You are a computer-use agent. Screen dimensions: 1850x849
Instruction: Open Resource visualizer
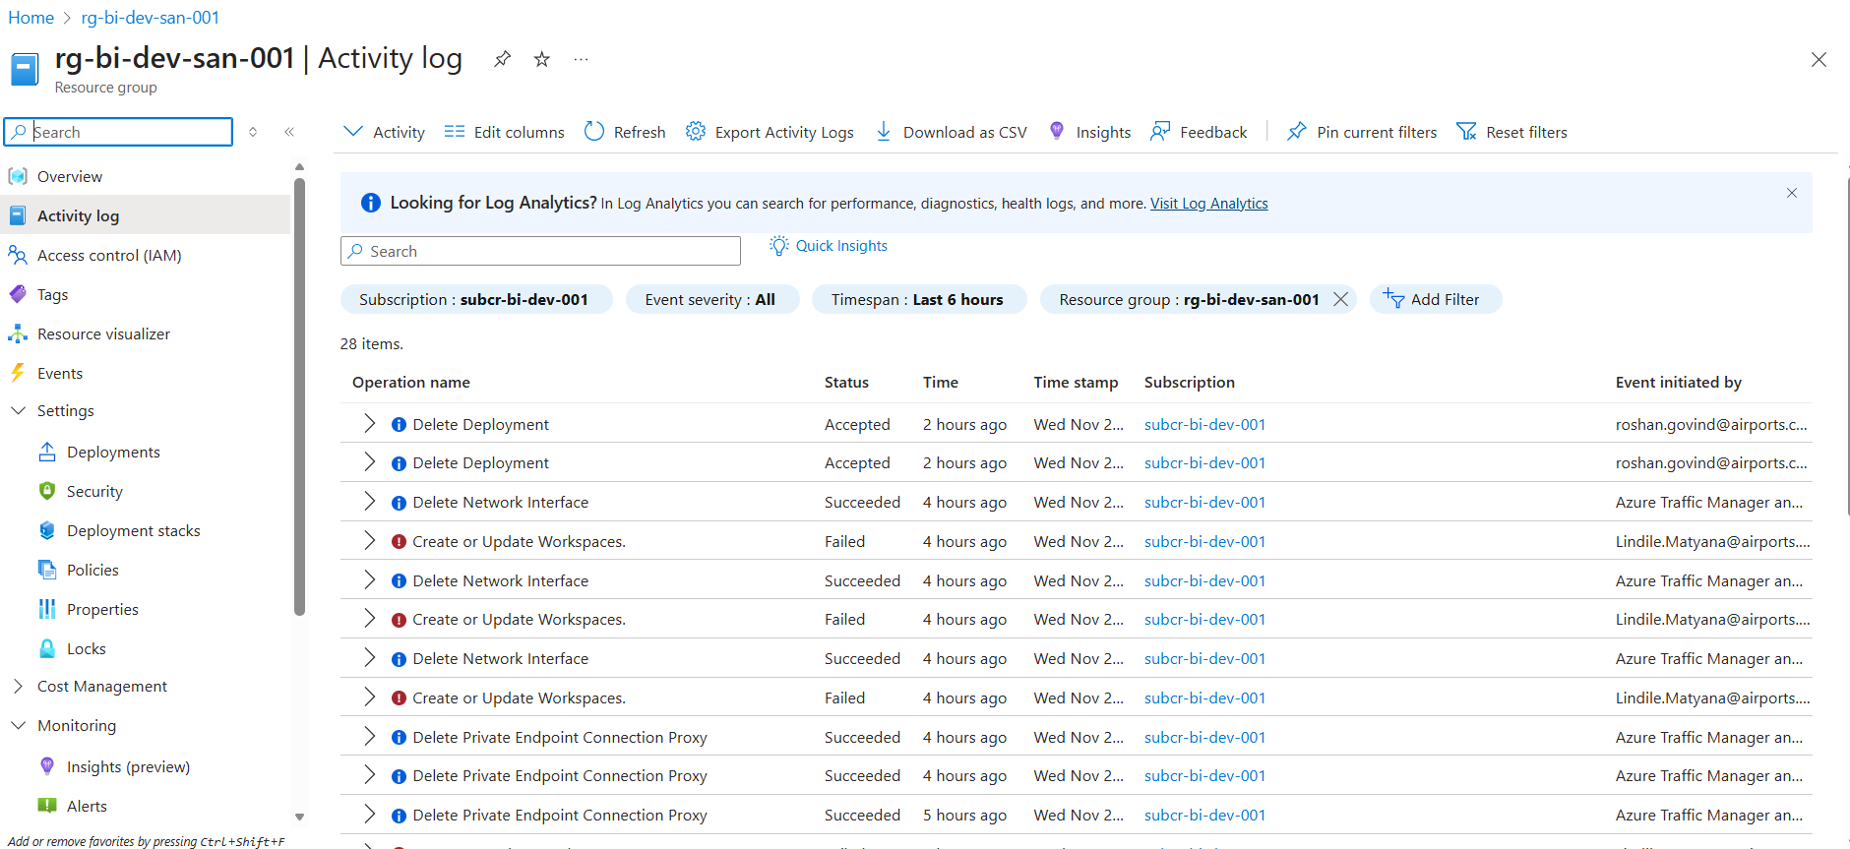pyautogui.click(x=146, y=334)
